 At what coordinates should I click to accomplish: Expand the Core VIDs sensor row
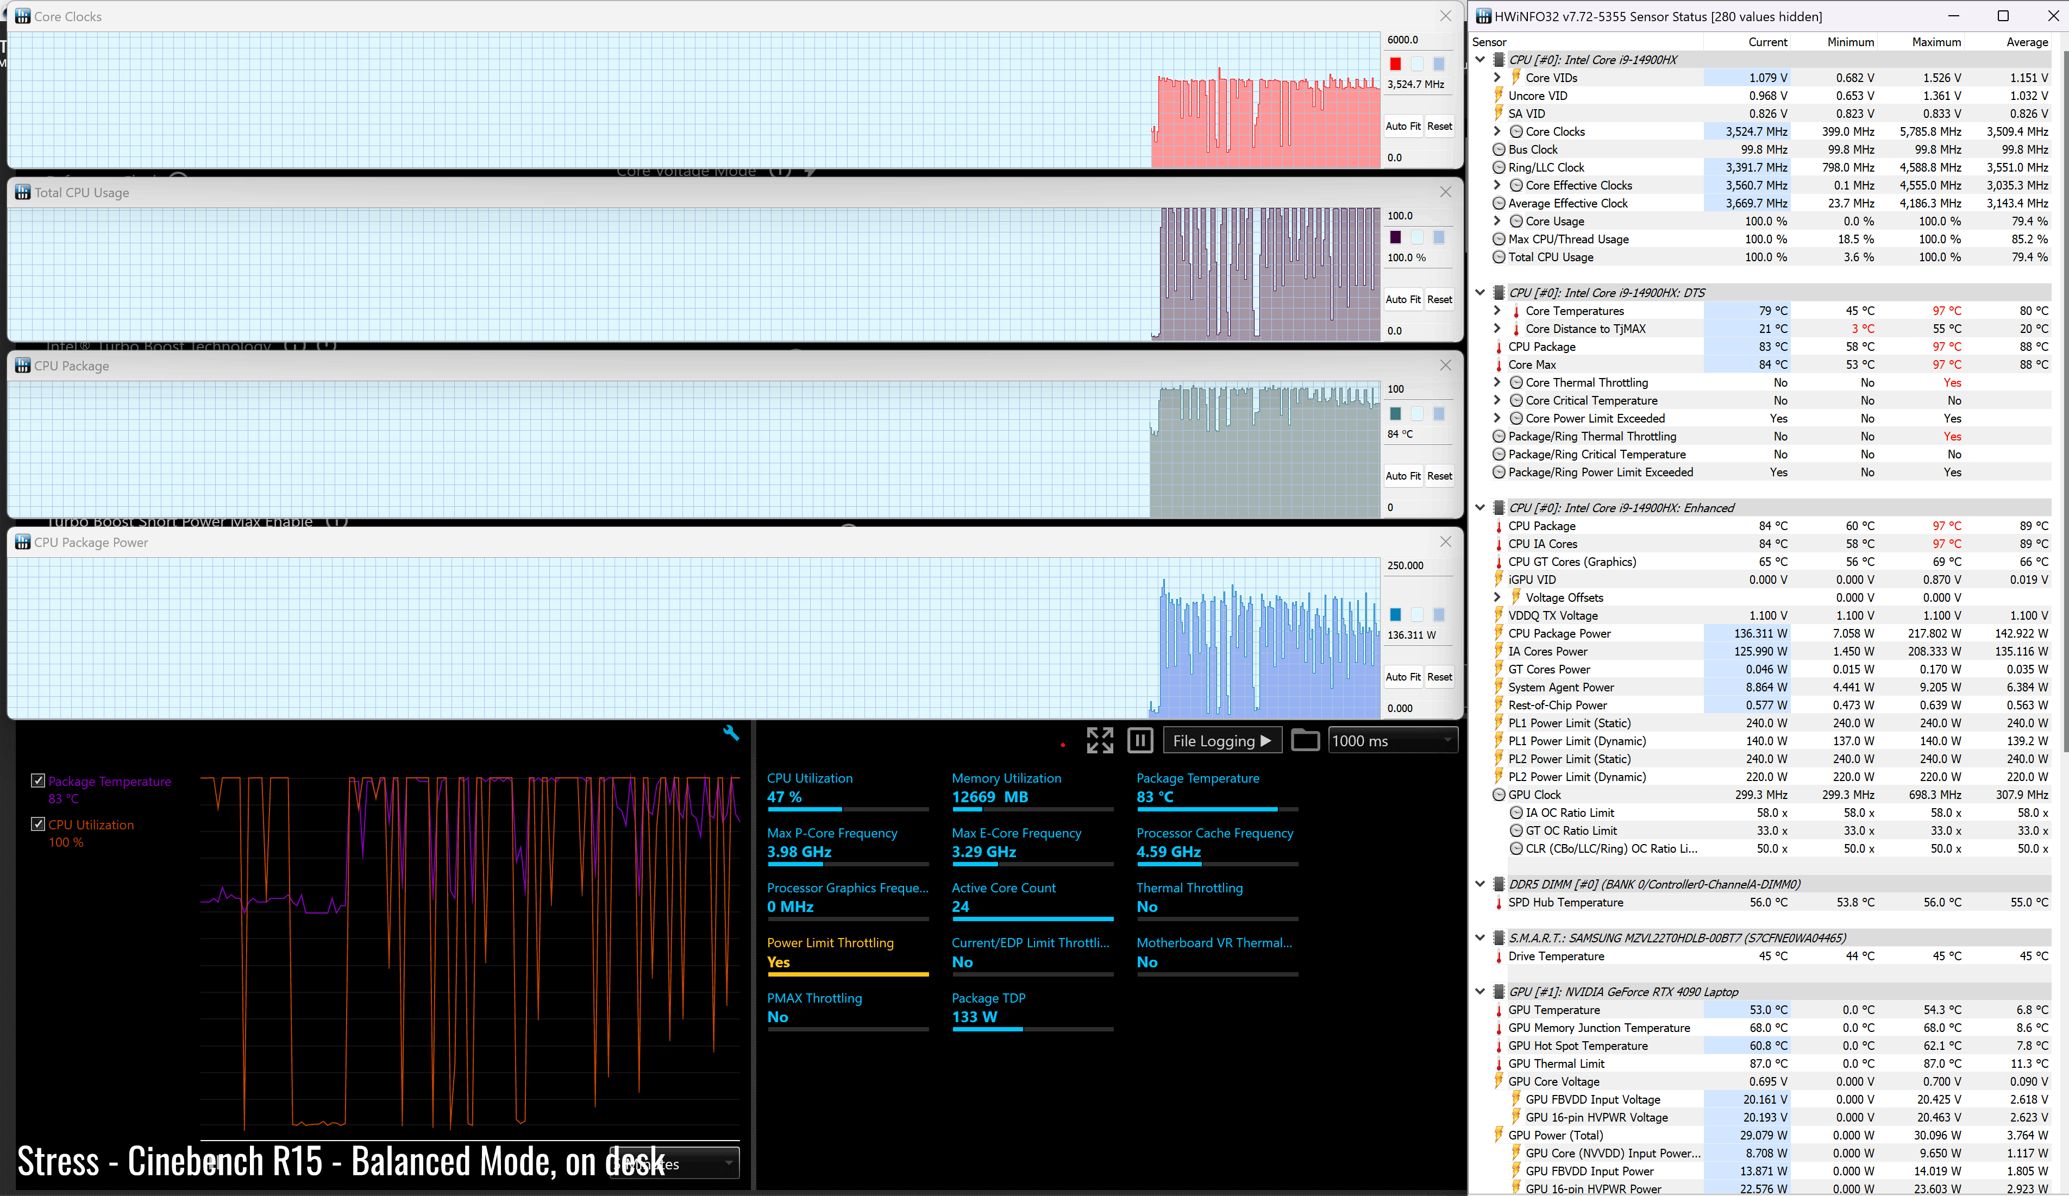(x=1497, y=78)
